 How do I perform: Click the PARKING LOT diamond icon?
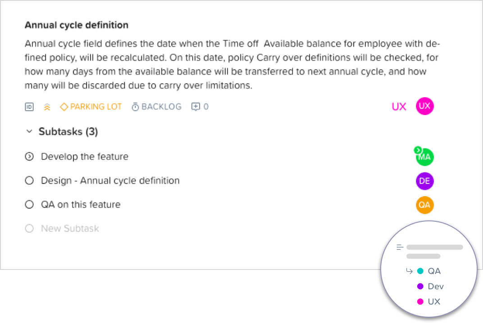pyautogui.click(x=64, y=107)
